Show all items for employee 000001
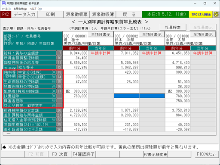Screen dimensions: 220x165 coord(101,34)
